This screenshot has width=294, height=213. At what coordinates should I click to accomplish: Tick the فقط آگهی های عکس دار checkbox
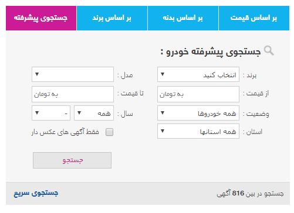109,132
